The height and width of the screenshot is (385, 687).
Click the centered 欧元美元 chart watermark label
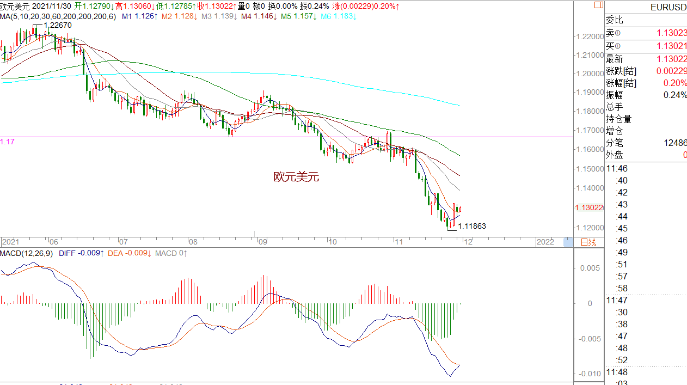coord(296,177)
